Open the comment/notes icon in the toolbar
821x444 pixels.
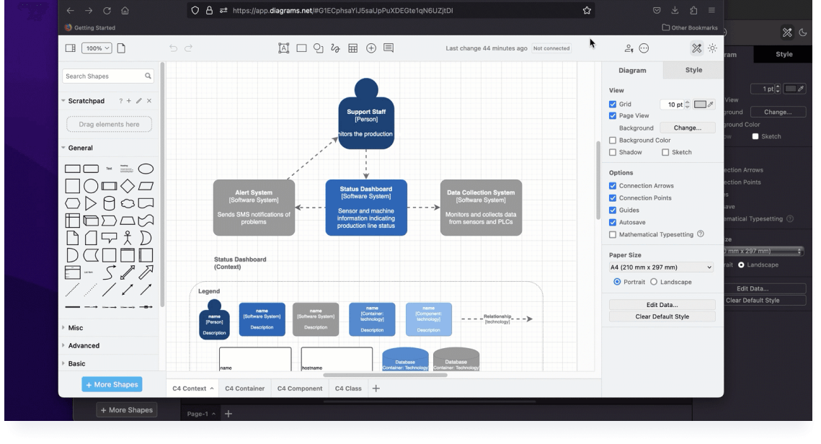pyautogui.click(x=389, y=48)
